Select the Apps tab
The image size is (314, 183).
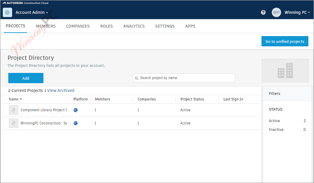point(190,26)
